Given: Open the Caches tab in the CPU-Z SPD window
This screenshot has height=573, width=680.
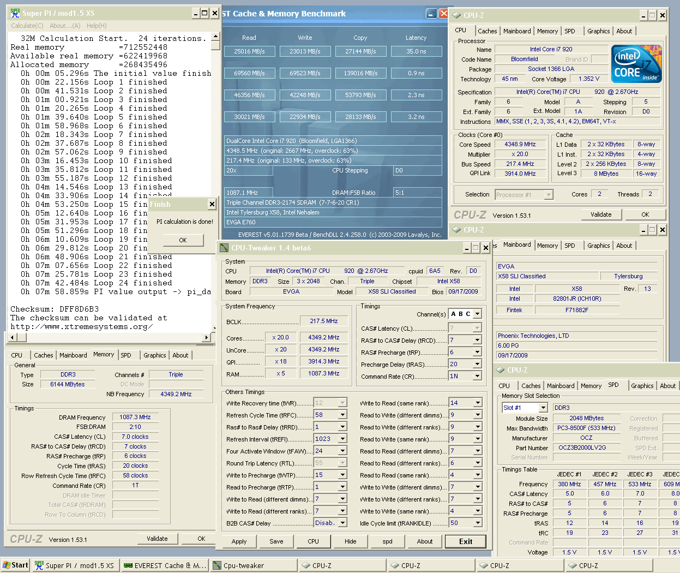Looking at the screenshot, I should (531, 386).
